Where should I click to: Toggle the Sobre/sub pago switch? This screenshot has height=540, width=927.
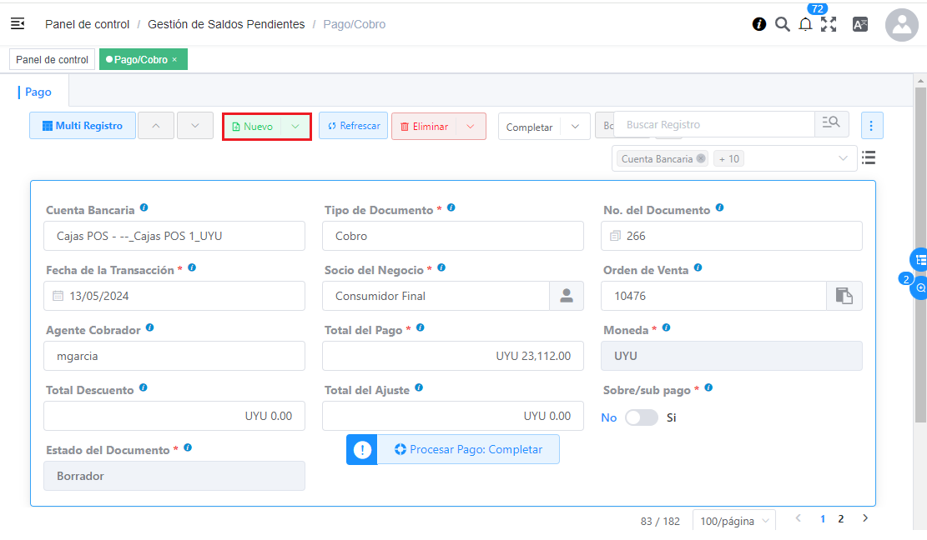point(642,417)
